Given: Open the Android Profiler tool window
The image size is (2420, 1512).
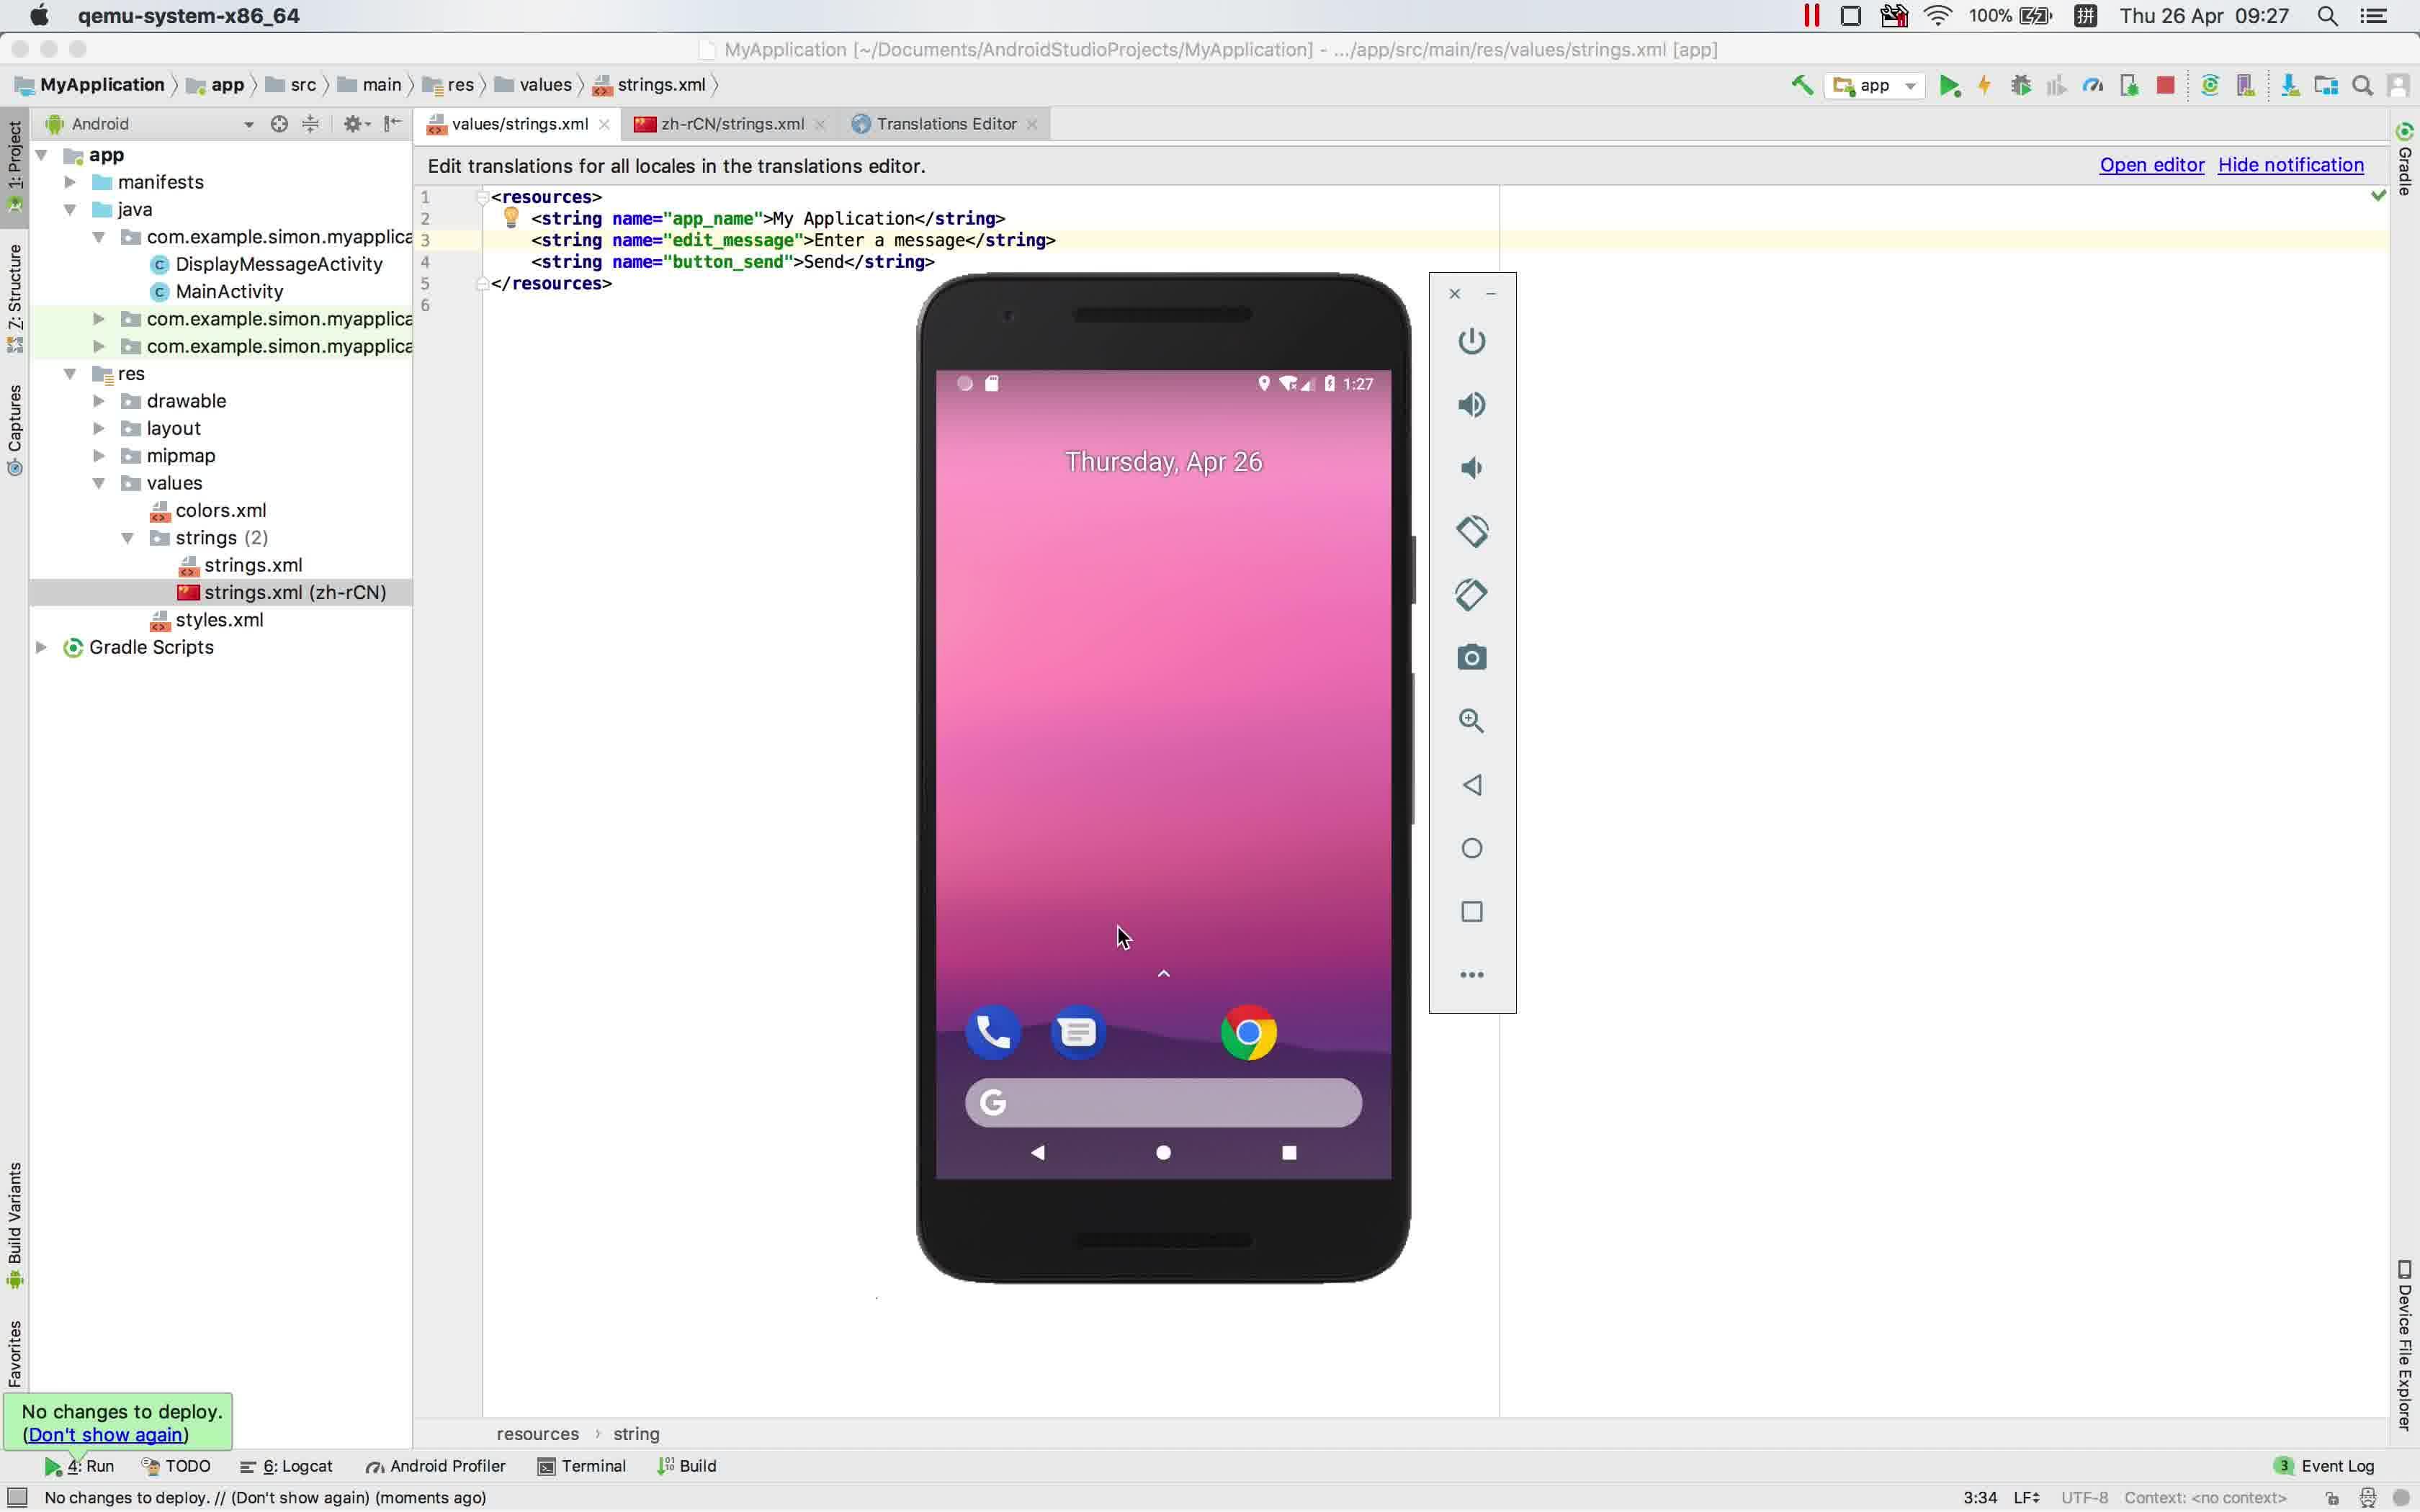Looking at the screenshot, I should (x=436, y=1466).
